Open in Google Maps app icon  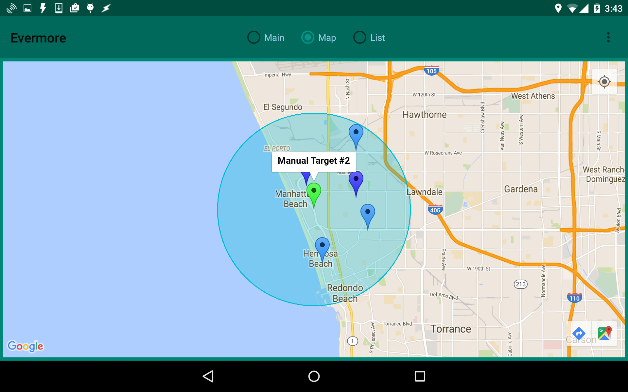(604, 334)
